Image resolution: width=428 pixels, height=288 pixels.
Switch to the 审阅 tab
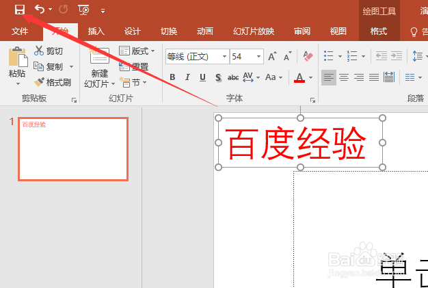tap(302, 31)
